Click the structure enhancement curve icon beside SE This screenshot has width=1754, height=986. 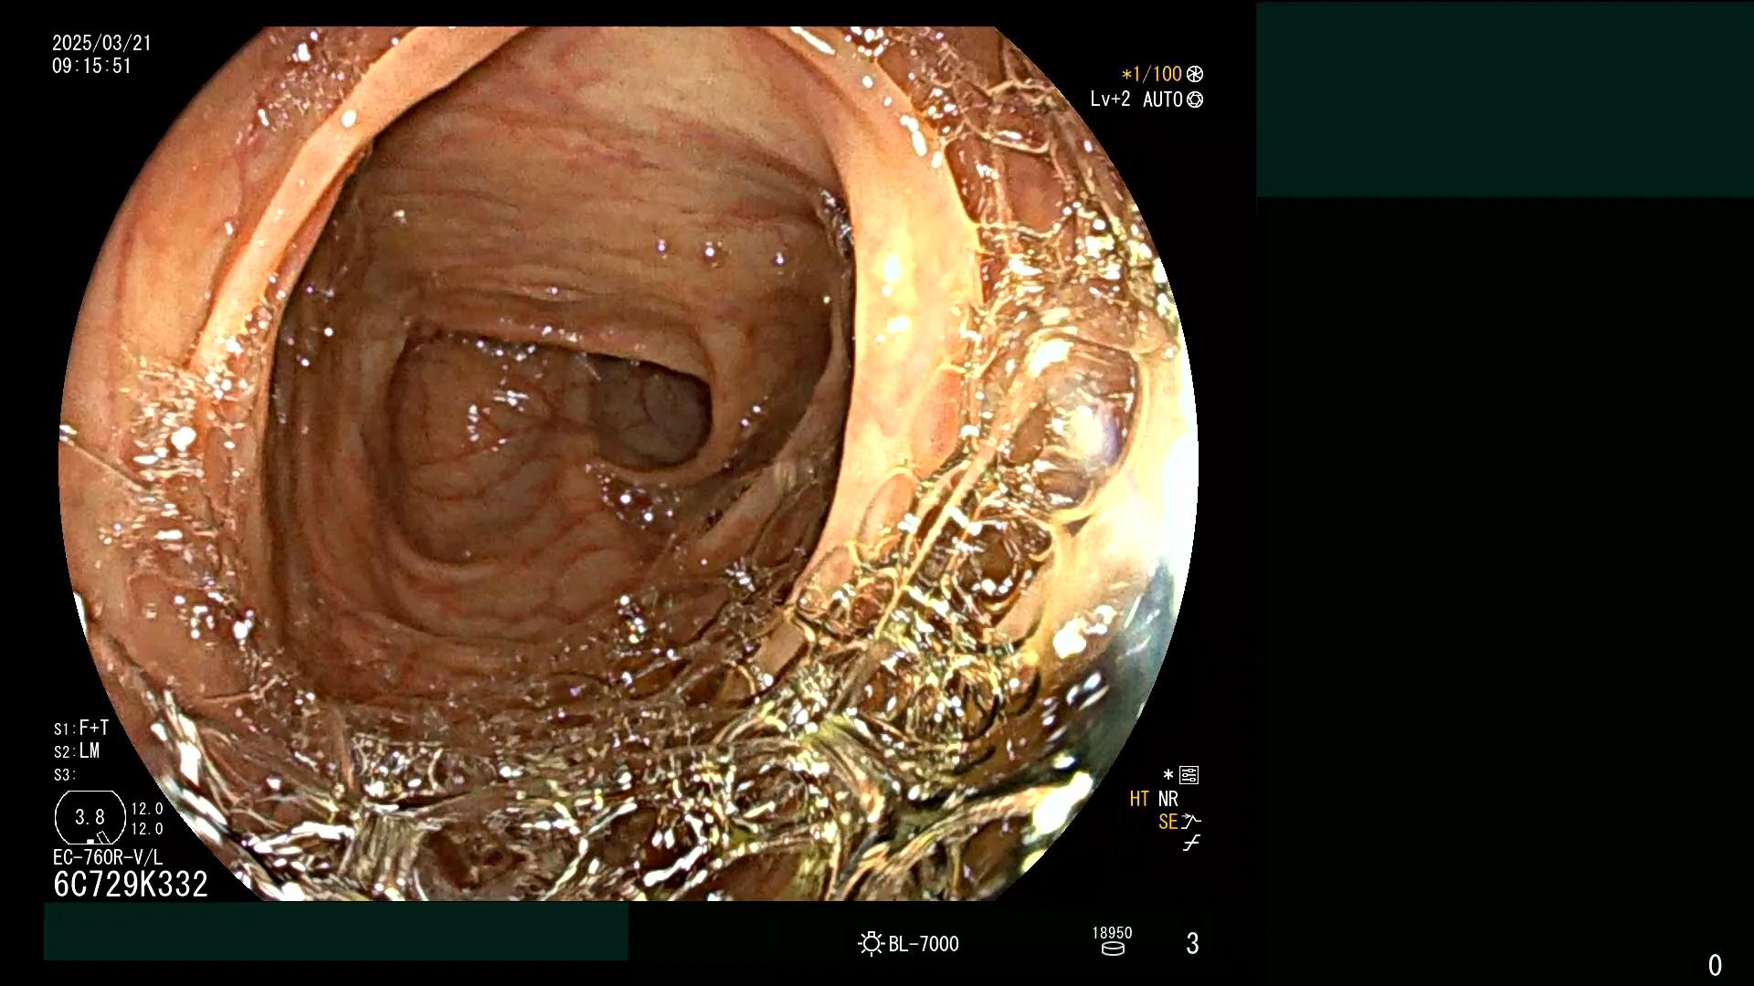coord(1191,822)
